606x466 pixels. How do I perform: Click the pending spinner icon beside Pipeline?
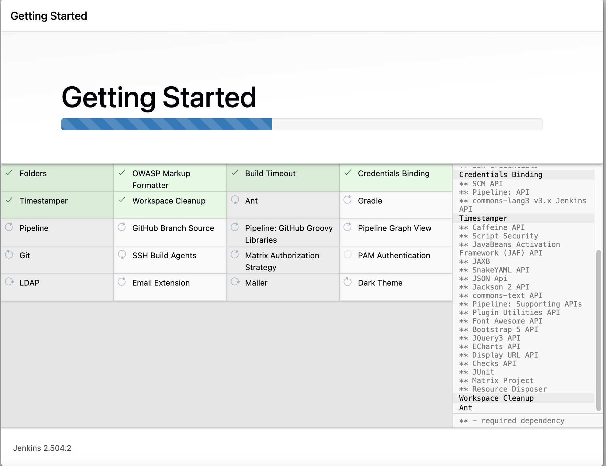9,227
